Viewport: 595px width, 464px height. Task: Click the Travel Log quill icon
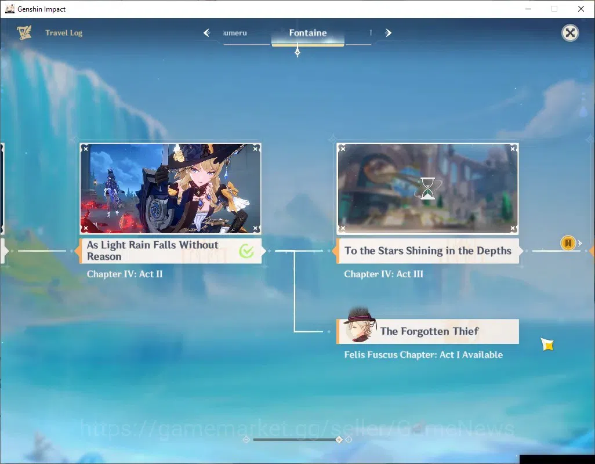(x=24, y=32)
